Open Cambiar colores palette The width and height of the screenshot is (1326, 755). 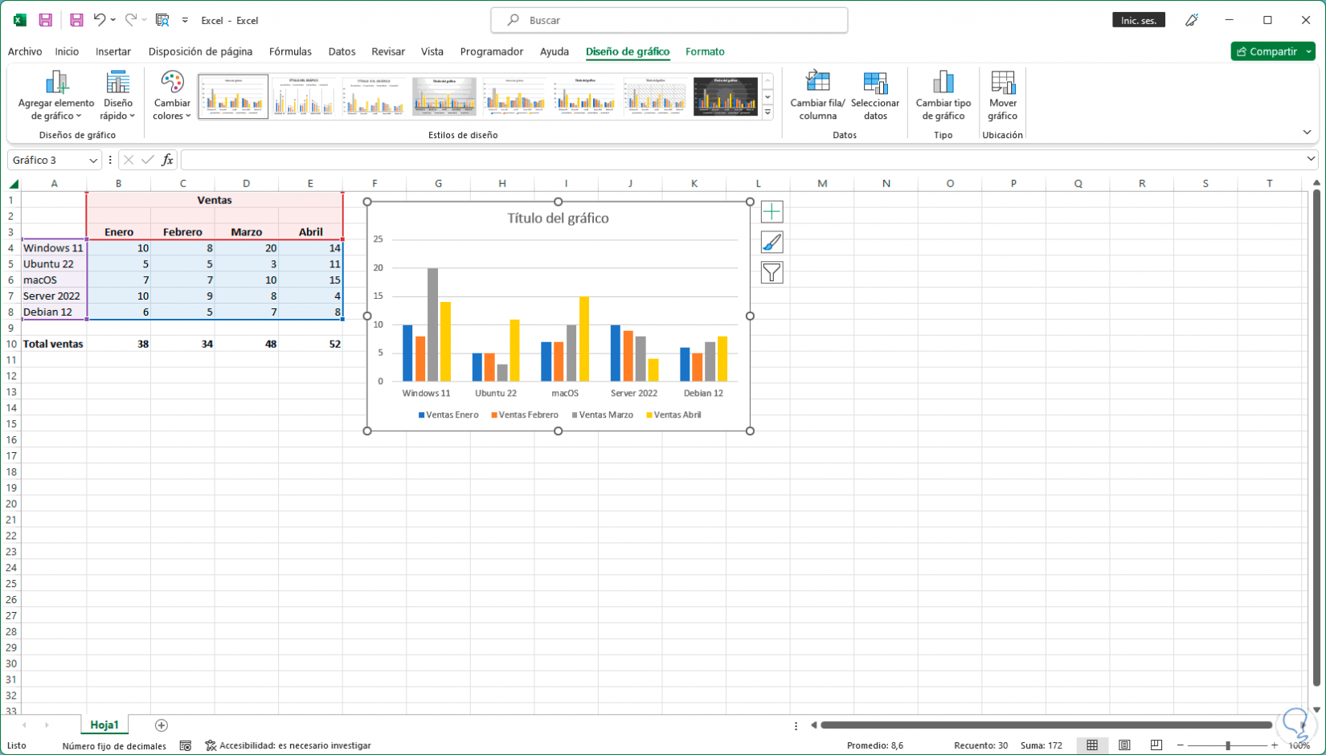172,96
